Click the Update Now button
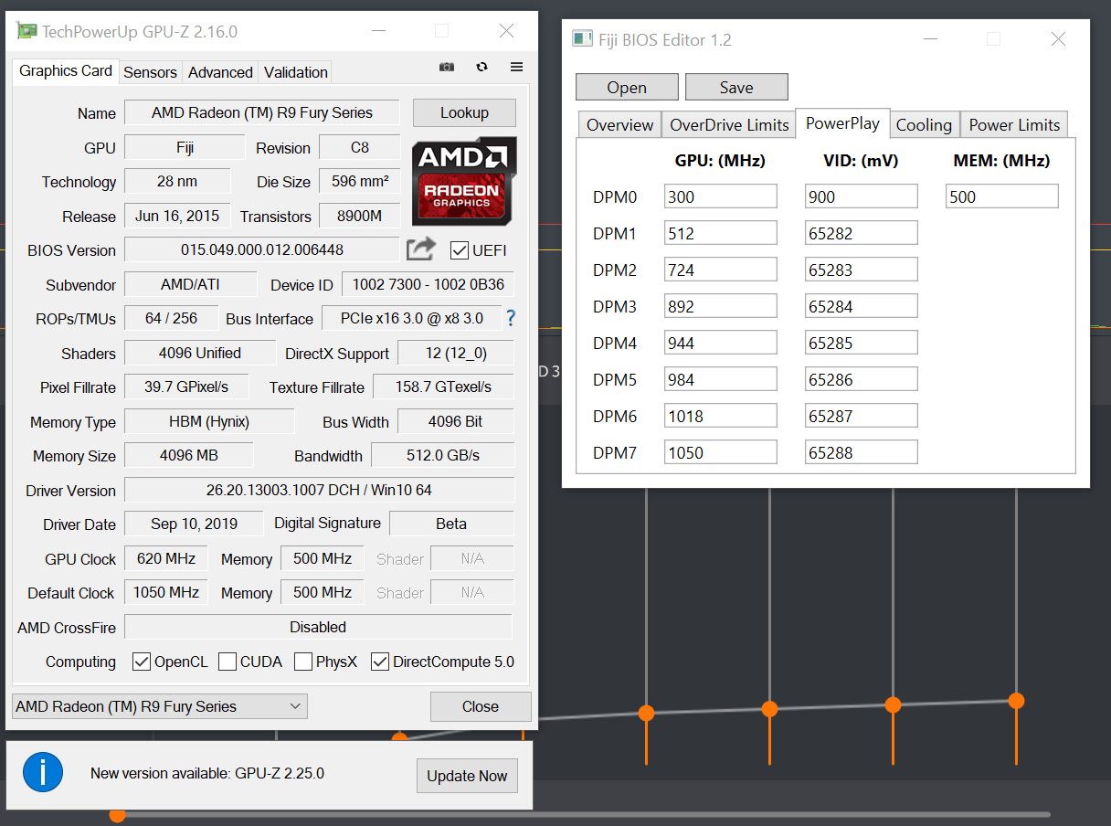This screenshot has width=1111, height=826. [467, 776]
